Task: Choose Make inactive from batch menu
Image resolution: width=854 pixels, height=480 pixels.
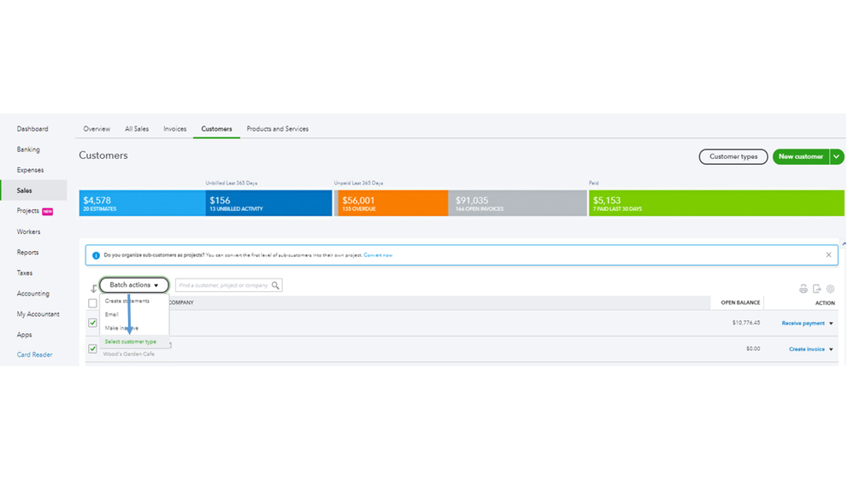Action: click(x=121, y=328)
